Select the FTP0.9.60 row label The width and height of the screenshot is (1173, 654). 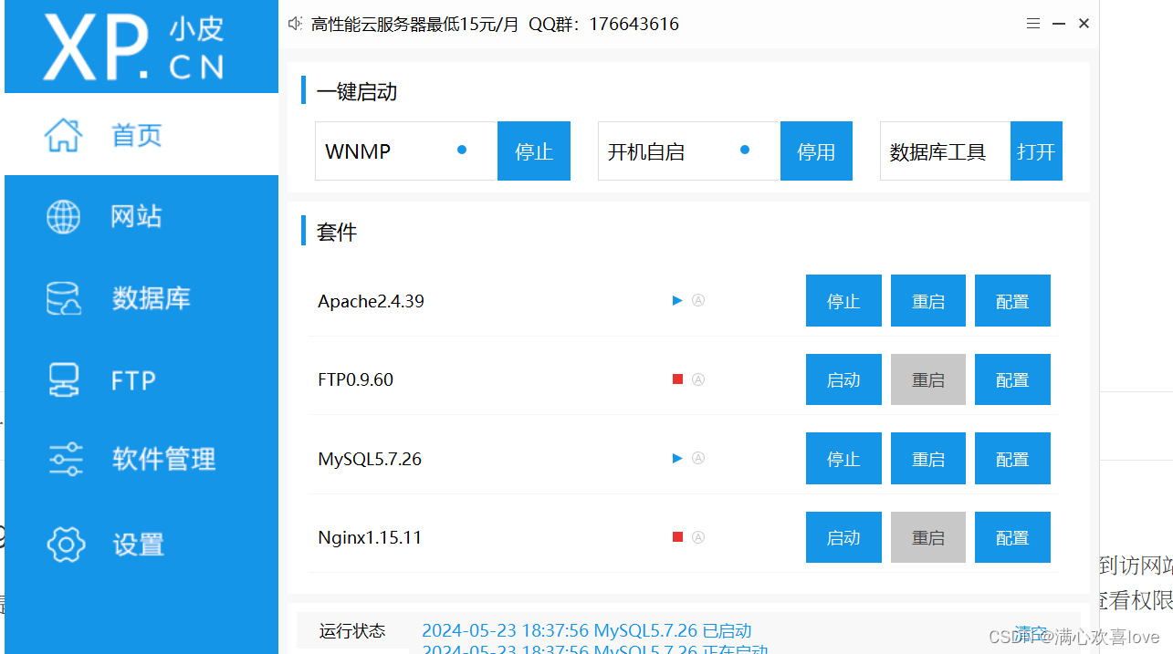click(355, 379)
